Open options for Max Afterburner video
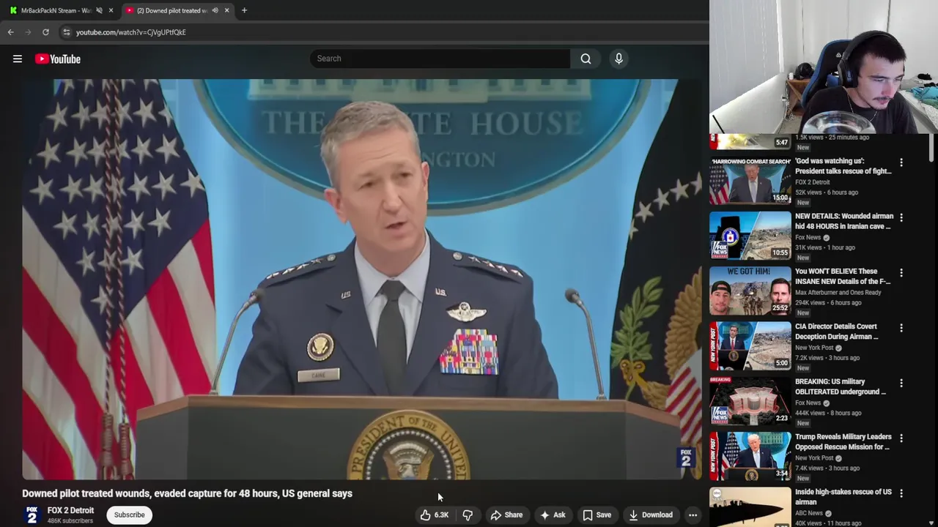Viewport: 938px width, 527px height. pos(901,273)
